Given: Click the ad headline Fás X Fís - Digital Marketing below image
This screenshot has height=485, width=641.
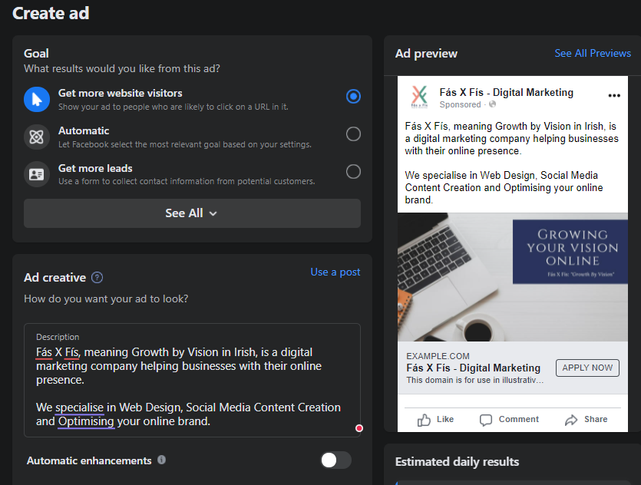Looking at the screenshot, I should click(x=474, y=368).
